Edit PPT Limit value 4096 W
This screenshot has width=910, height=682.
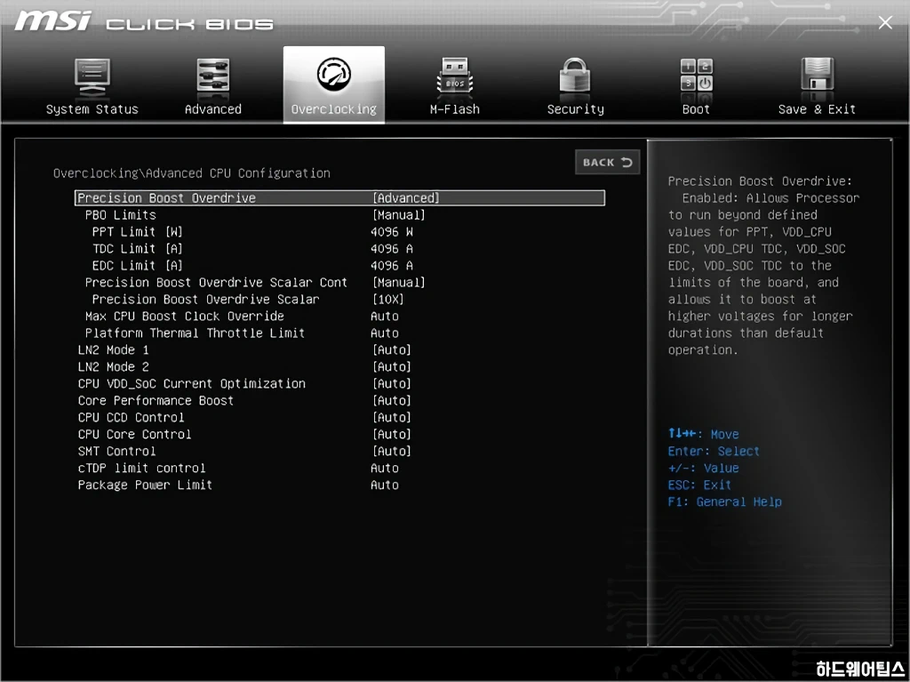[x=392, y=232]
